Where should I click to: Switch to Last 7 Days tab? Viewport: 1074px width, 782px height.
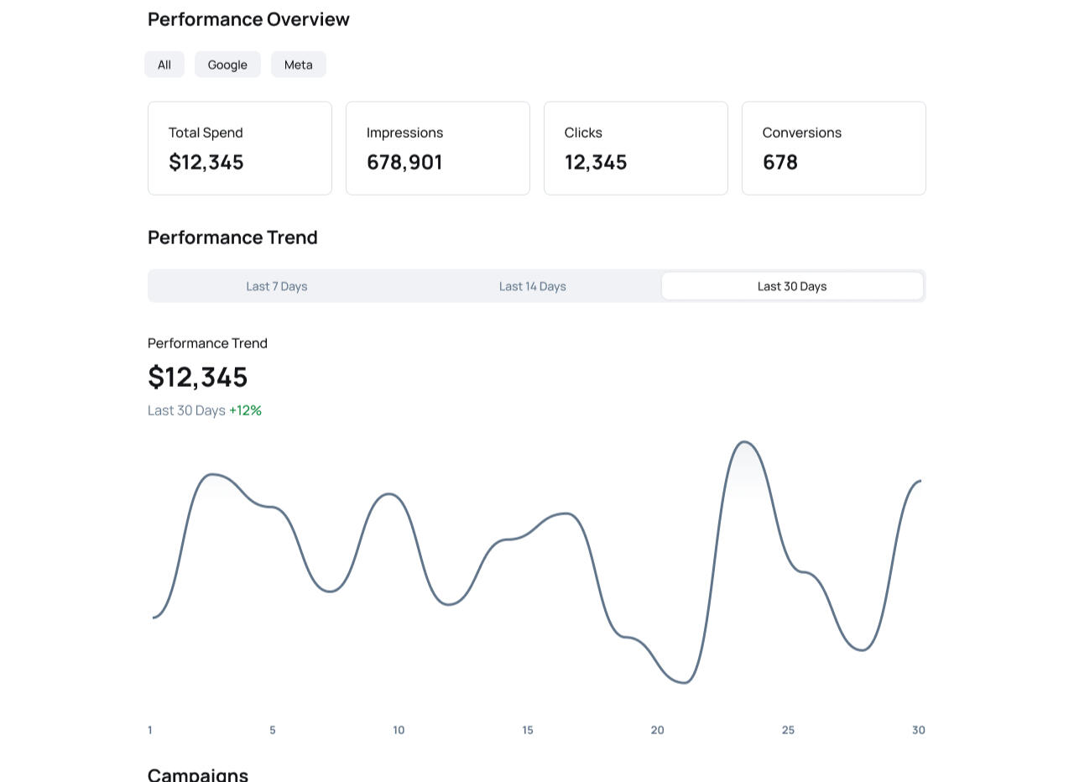coord(277,286)
